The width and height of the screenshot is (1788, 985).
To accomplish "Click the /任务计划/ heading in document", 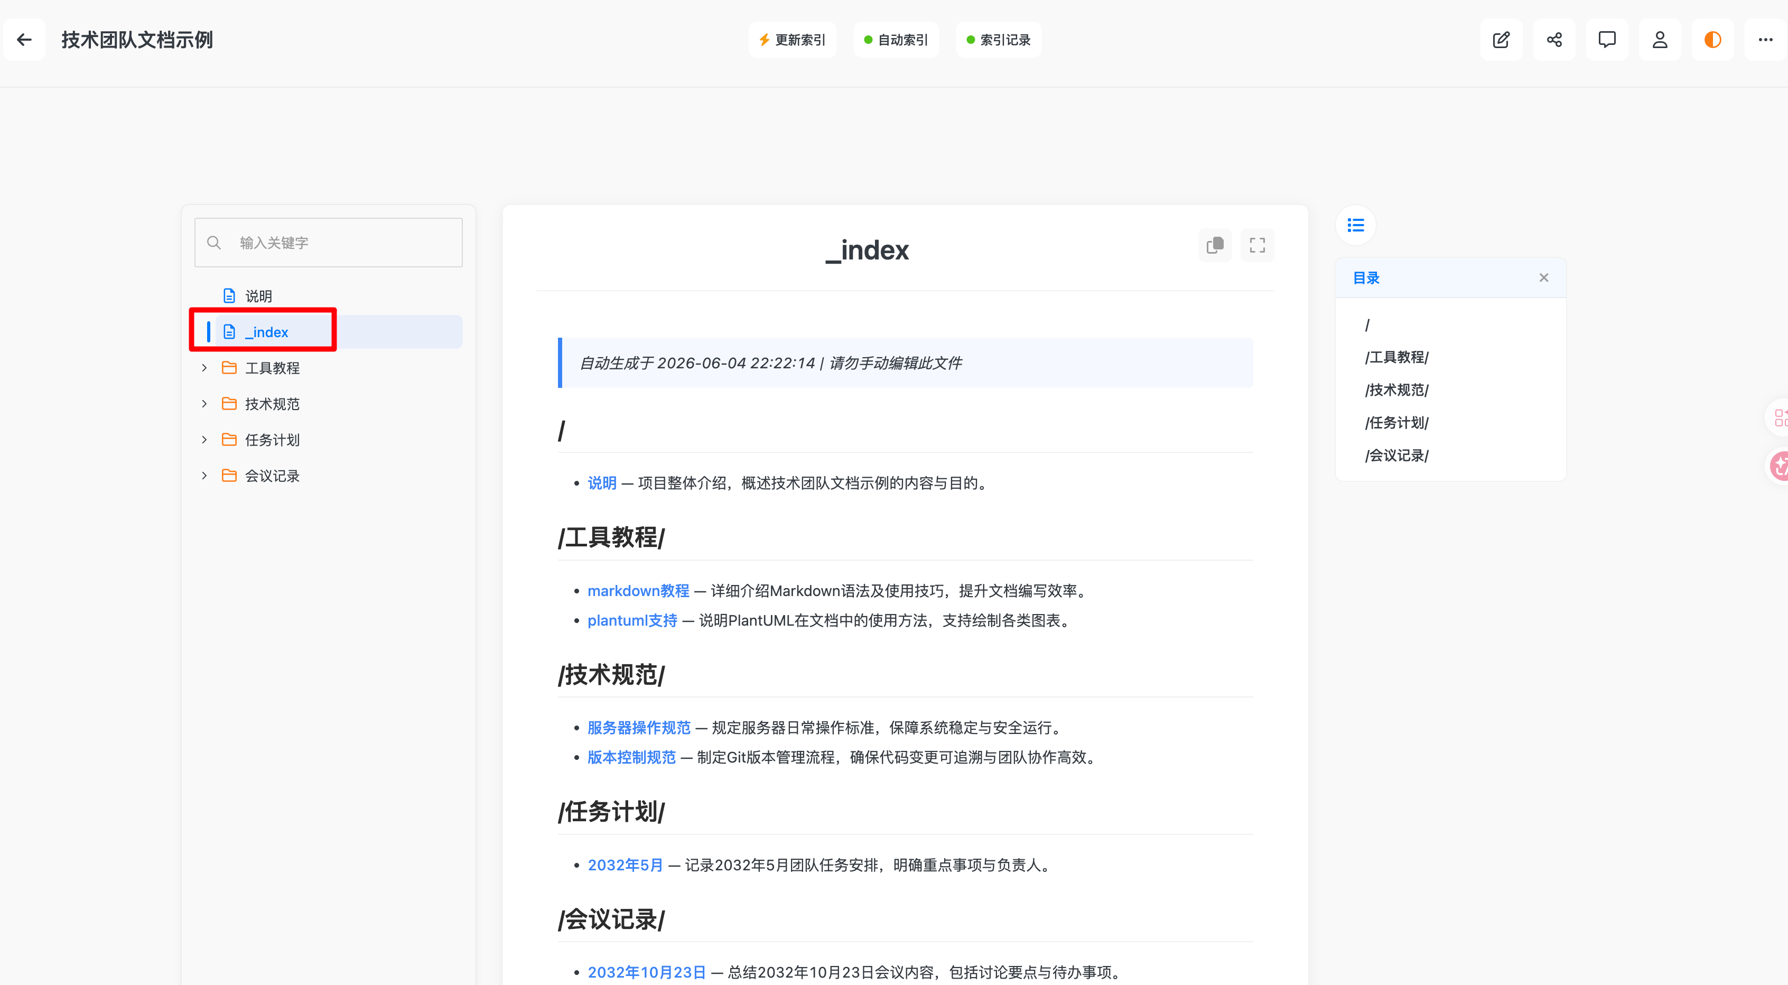I will point(611,812).
